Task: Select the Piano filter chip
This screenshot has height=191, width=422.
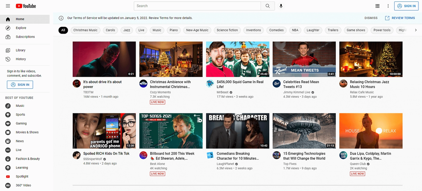Action: [x=174, y=30]
